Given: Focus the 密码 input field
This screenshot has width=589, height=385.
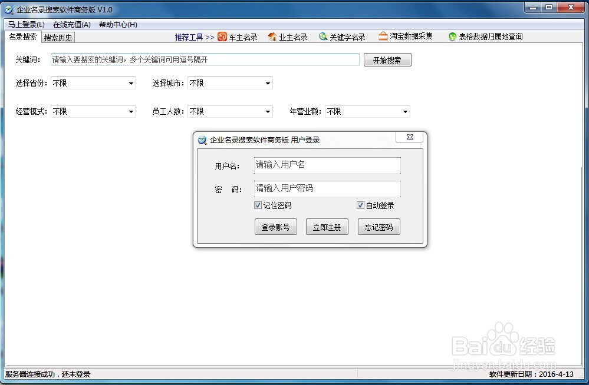Looking at the screenshot, I should (x=327, y=189).
